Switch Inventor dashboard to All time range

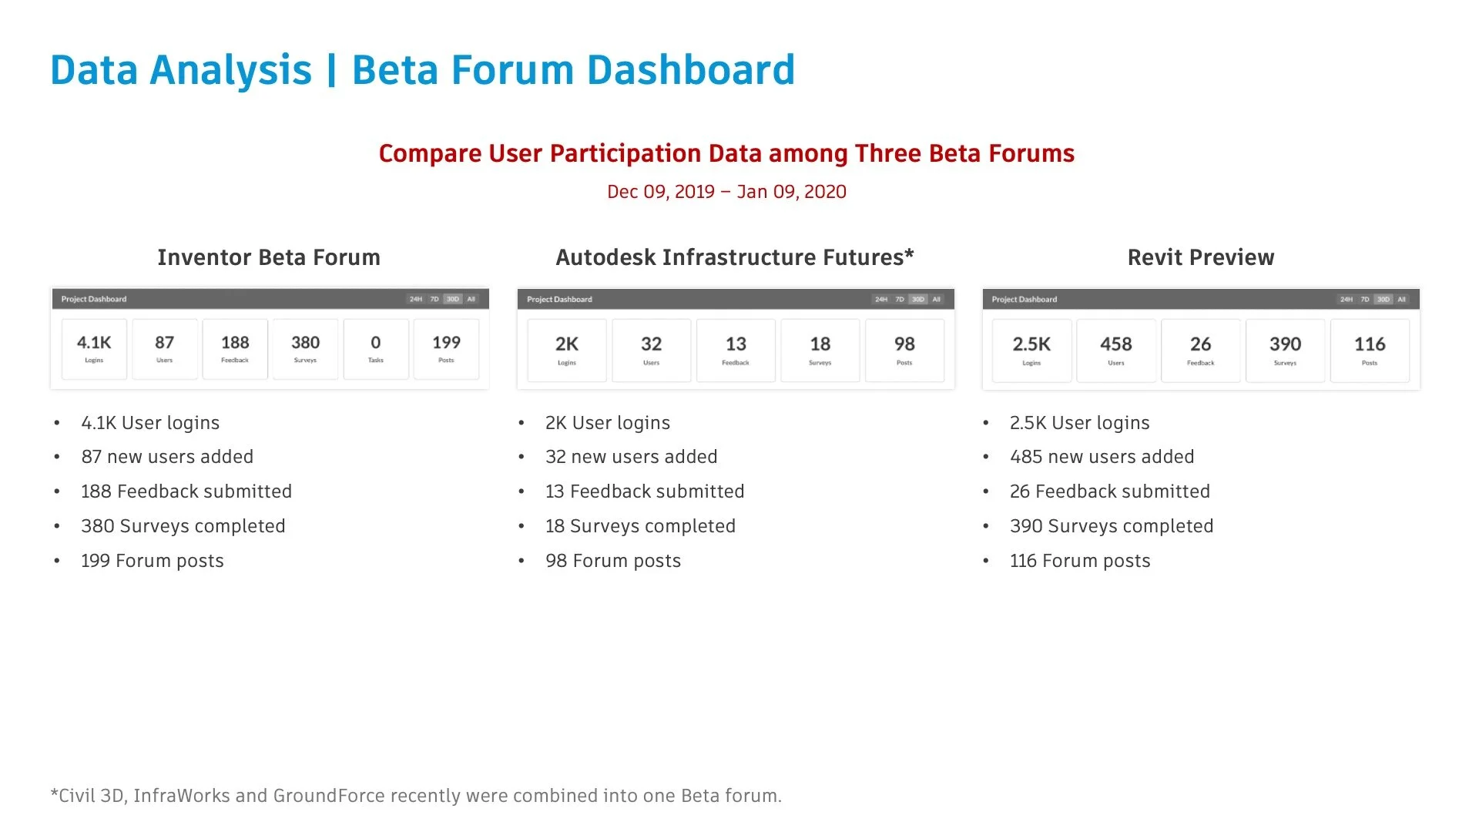coord(471,299)
